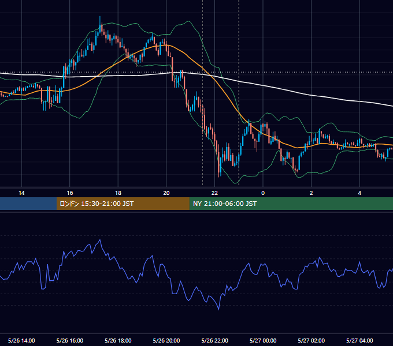Screen dimensions: 393x346
Task: Click hour label 20 on price chart axis
Action: tap(166, 193)
